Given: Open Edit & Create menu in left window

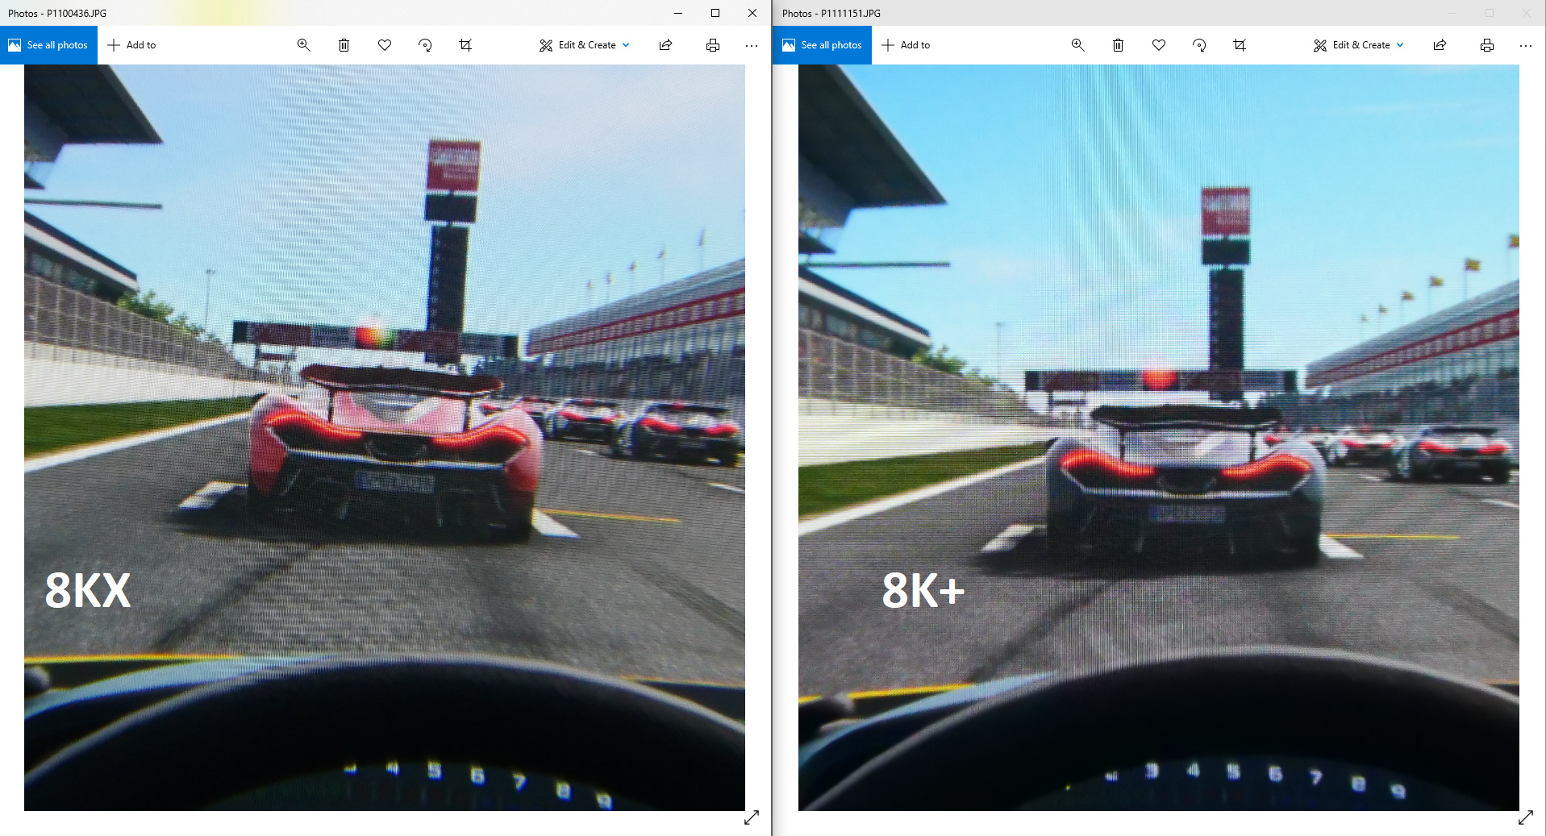Looking at the screenshot, I should [x=585, y=45].
